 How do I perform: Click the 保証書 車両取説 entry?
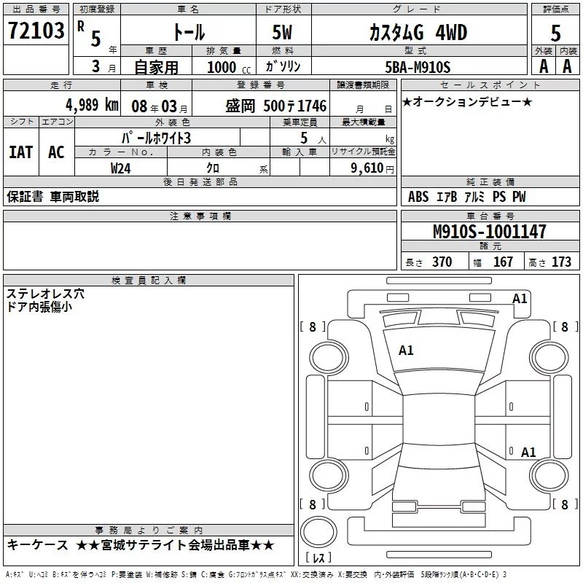pyautogui.click(x=52, y=197)
